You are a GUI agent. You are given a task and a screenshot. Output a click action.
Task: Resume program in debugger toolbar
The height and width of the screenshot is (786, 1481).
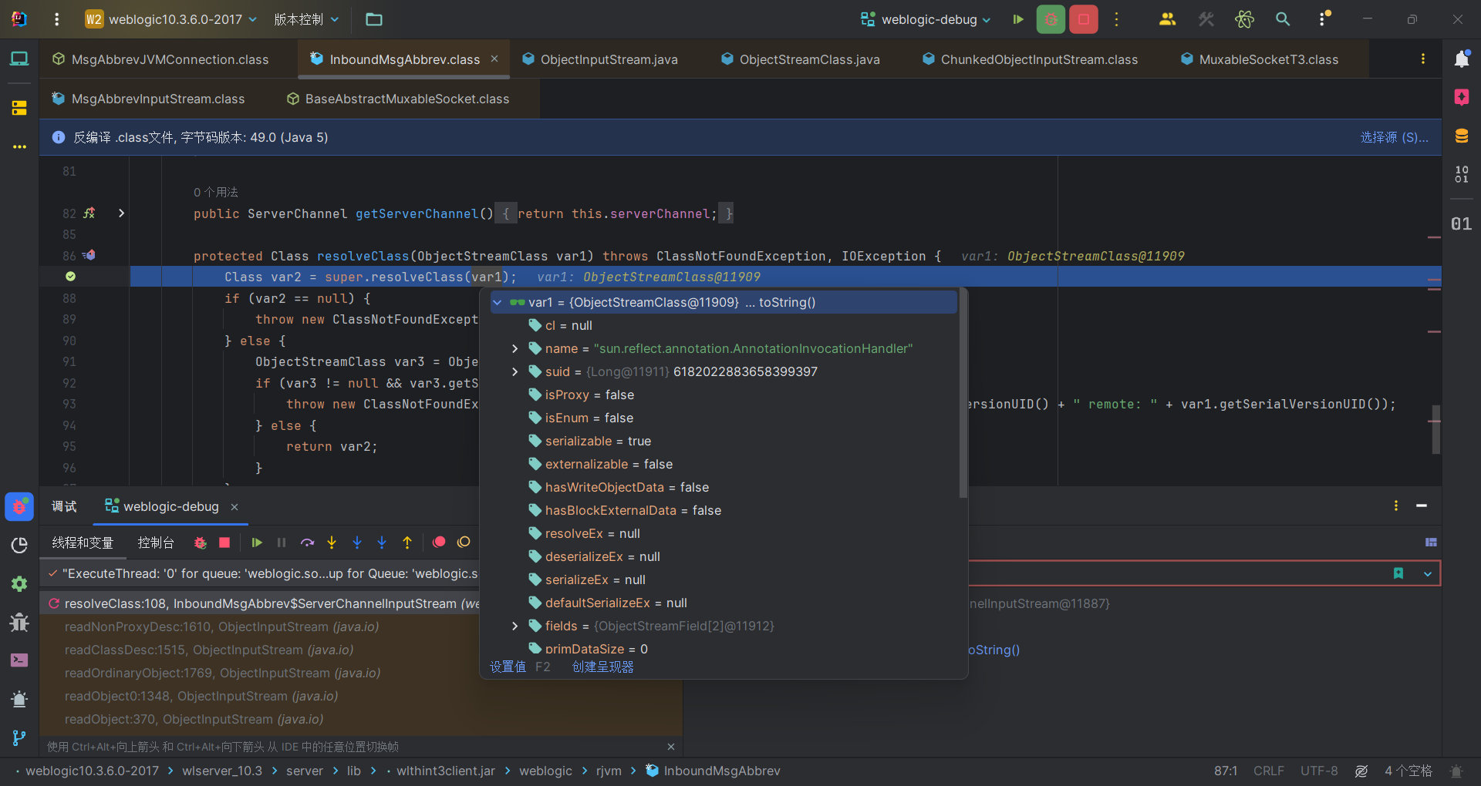click(257, 542)
